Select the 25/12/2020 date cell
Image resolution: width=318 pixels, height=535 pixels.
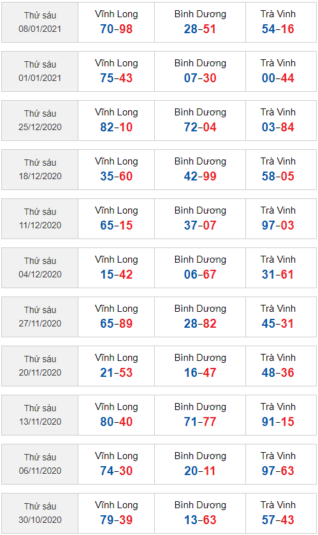[40, 121]
